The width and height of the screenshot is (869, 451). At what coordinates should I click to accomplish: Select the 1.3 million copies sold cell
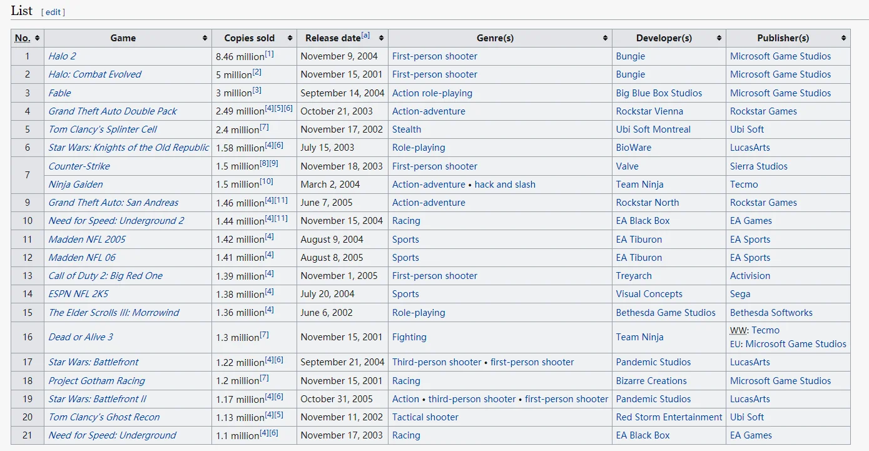(x=254, y=337)
